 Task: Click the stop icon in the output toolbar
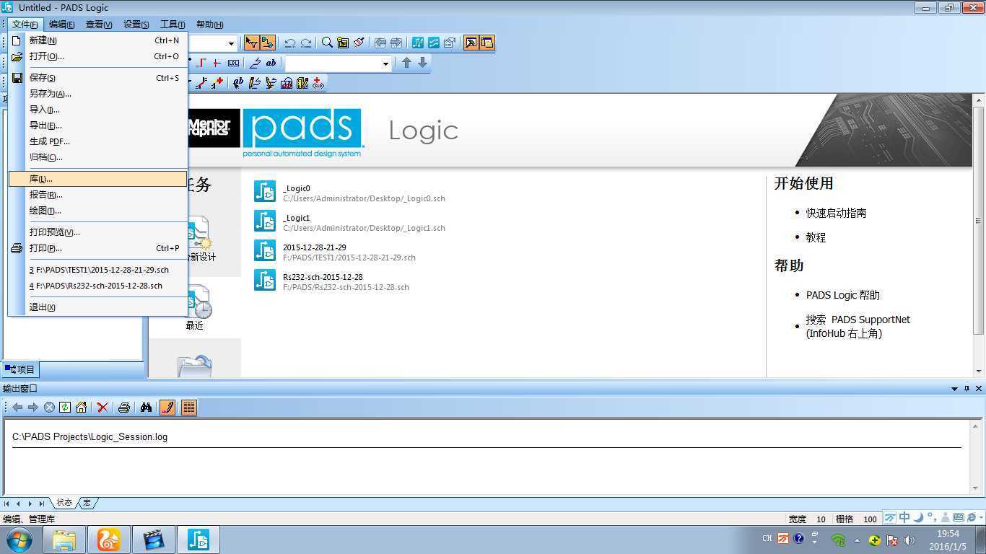pyautogui.click(x=49, y=408)
